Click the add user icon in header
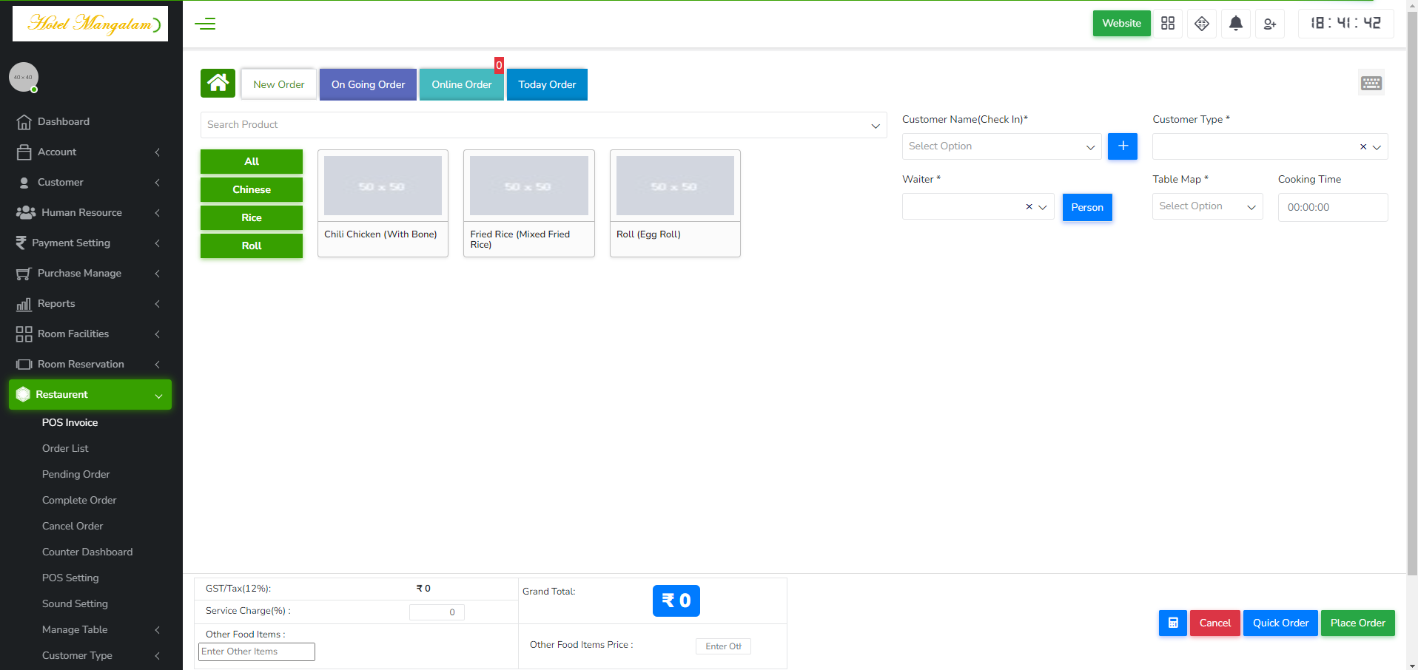Viewport: 1418px width, 670px height. pos(1269,24)
